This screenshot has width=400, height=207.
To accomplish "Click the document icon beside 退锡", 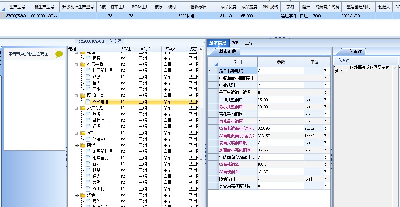I will [x=88, y=126].
